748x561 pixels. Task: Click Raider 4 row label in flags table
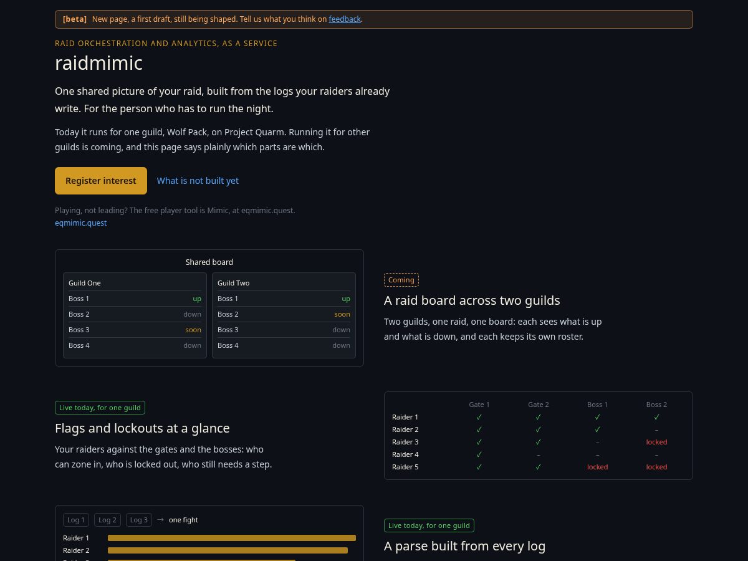point(405,454)
